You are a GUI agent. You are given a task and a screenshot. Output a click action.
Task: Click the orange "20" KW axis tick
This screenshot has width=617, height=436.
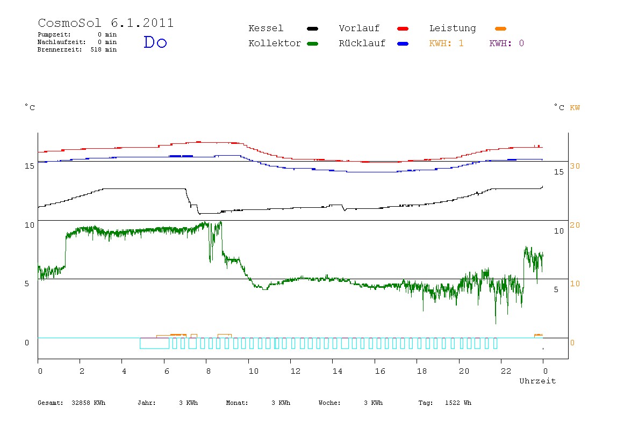[575, 225]
